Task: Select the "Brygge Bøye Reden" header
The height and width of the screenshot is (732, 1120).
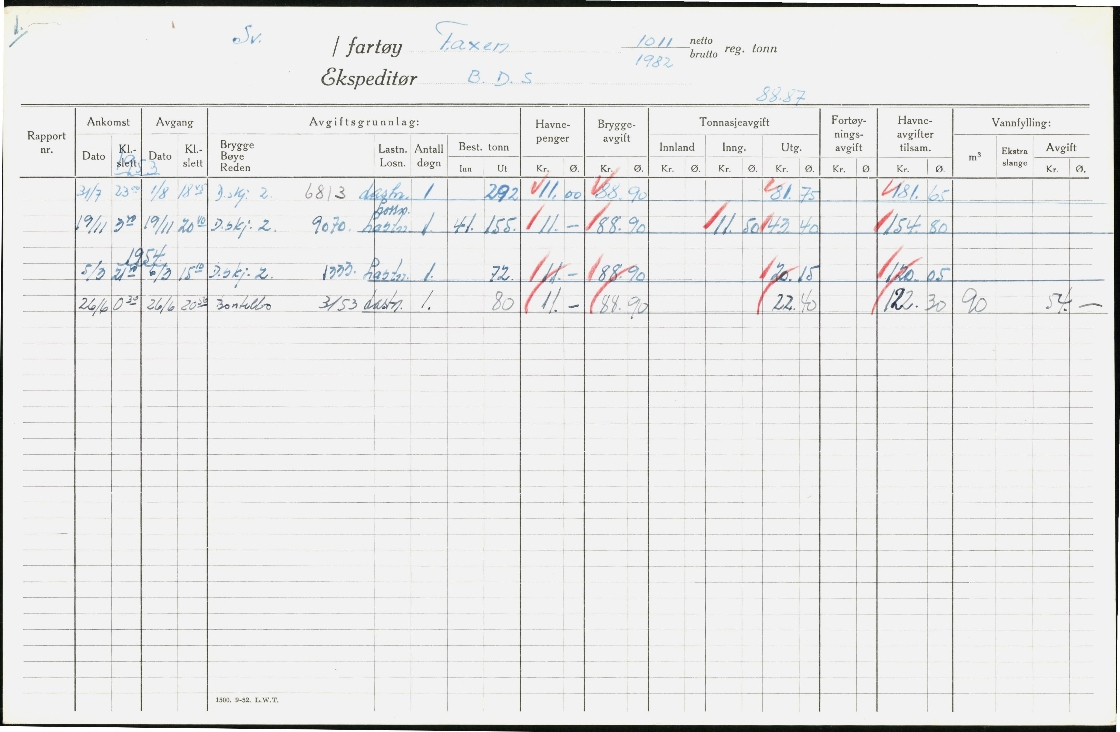Action: [x=237, y=156]
